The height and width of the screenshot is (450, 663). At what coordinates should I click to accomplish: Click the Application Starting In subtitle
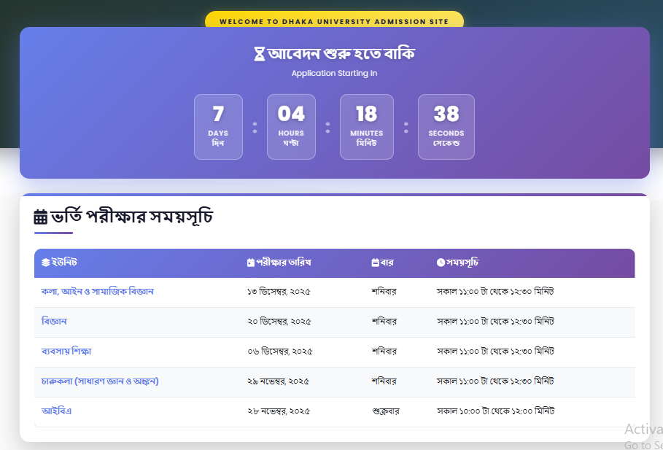pyautogui.click(x=334, y=73)
